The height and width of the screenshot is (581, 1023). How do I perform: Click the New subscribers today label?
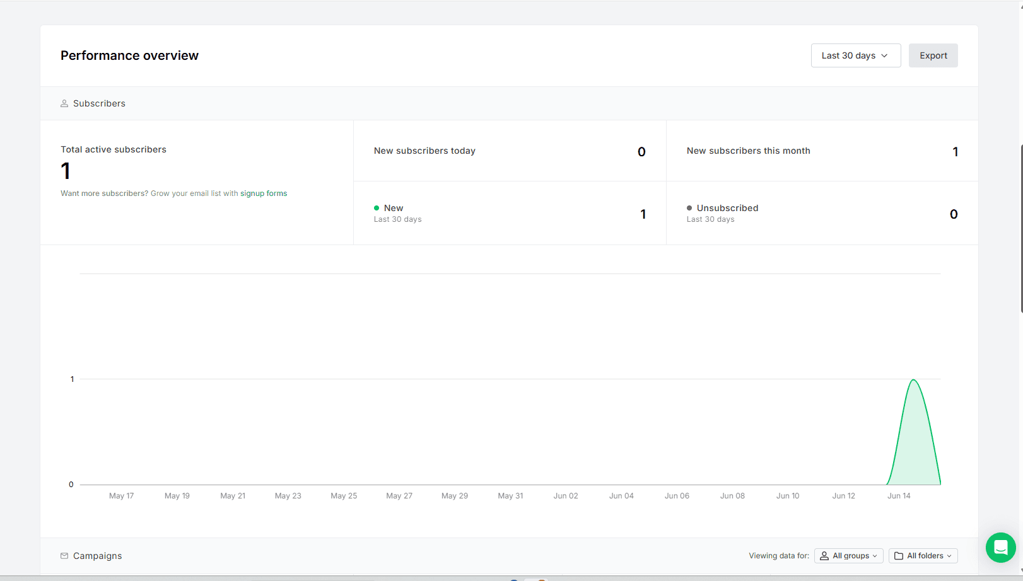[x=424, y=151]
